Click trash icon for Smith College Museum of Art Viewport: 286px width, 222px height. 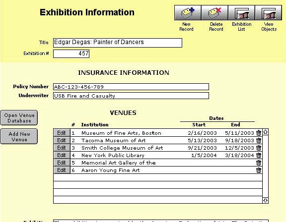pyautogui.click(x=259, y=148)
